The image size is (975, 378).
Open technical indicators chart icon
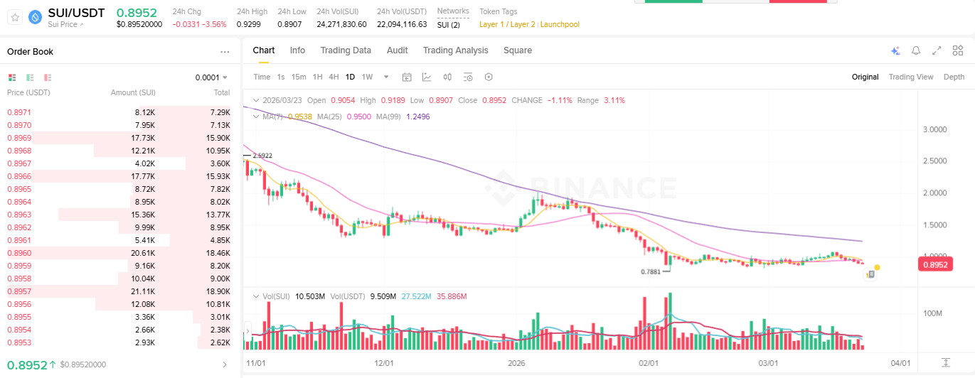tap(427, 77)
